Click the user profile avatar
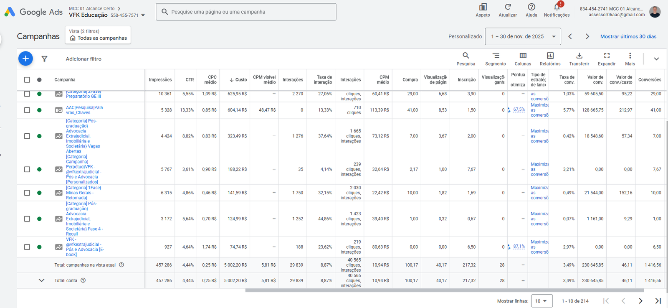 [x=655, y=12]
